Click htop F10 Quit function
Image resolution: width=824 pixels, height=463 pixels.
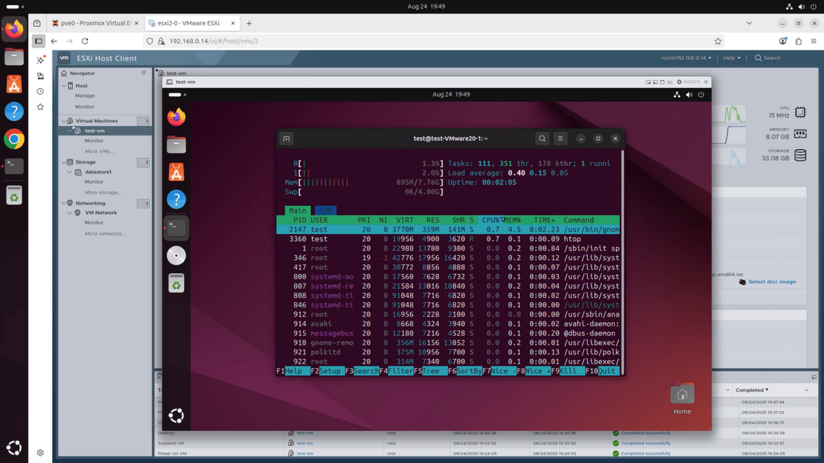(602, 372)
